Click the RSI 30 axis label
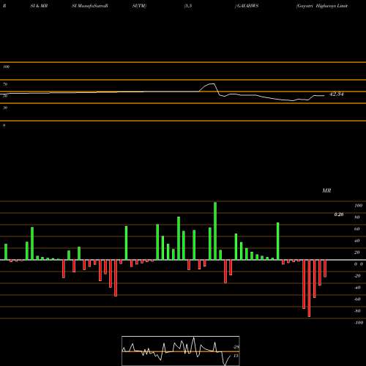The width and height of the screenshot is (366, 366). click(5, 108)
